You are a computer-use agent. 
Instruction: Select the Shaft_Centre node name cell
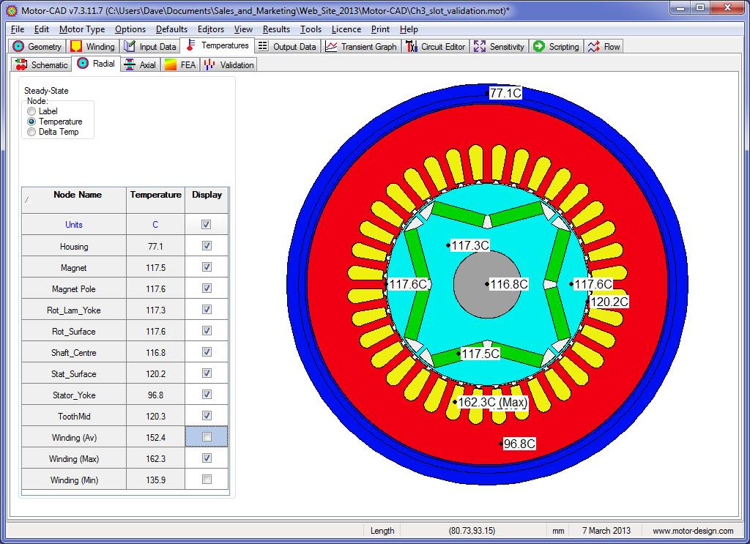74,352
